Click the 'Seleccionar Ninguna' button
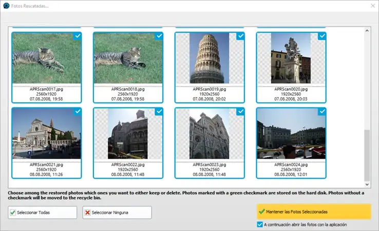This screenshot has height=231, width=379. click(x=117, y=213)
